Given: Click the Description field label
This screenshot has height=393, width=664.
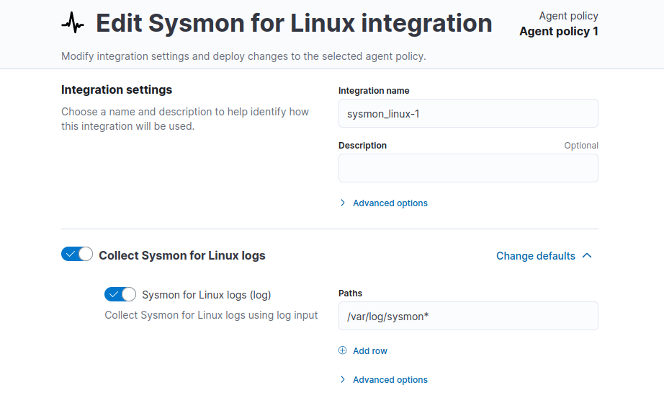Looking at the screenshot, I should (362, 146).
